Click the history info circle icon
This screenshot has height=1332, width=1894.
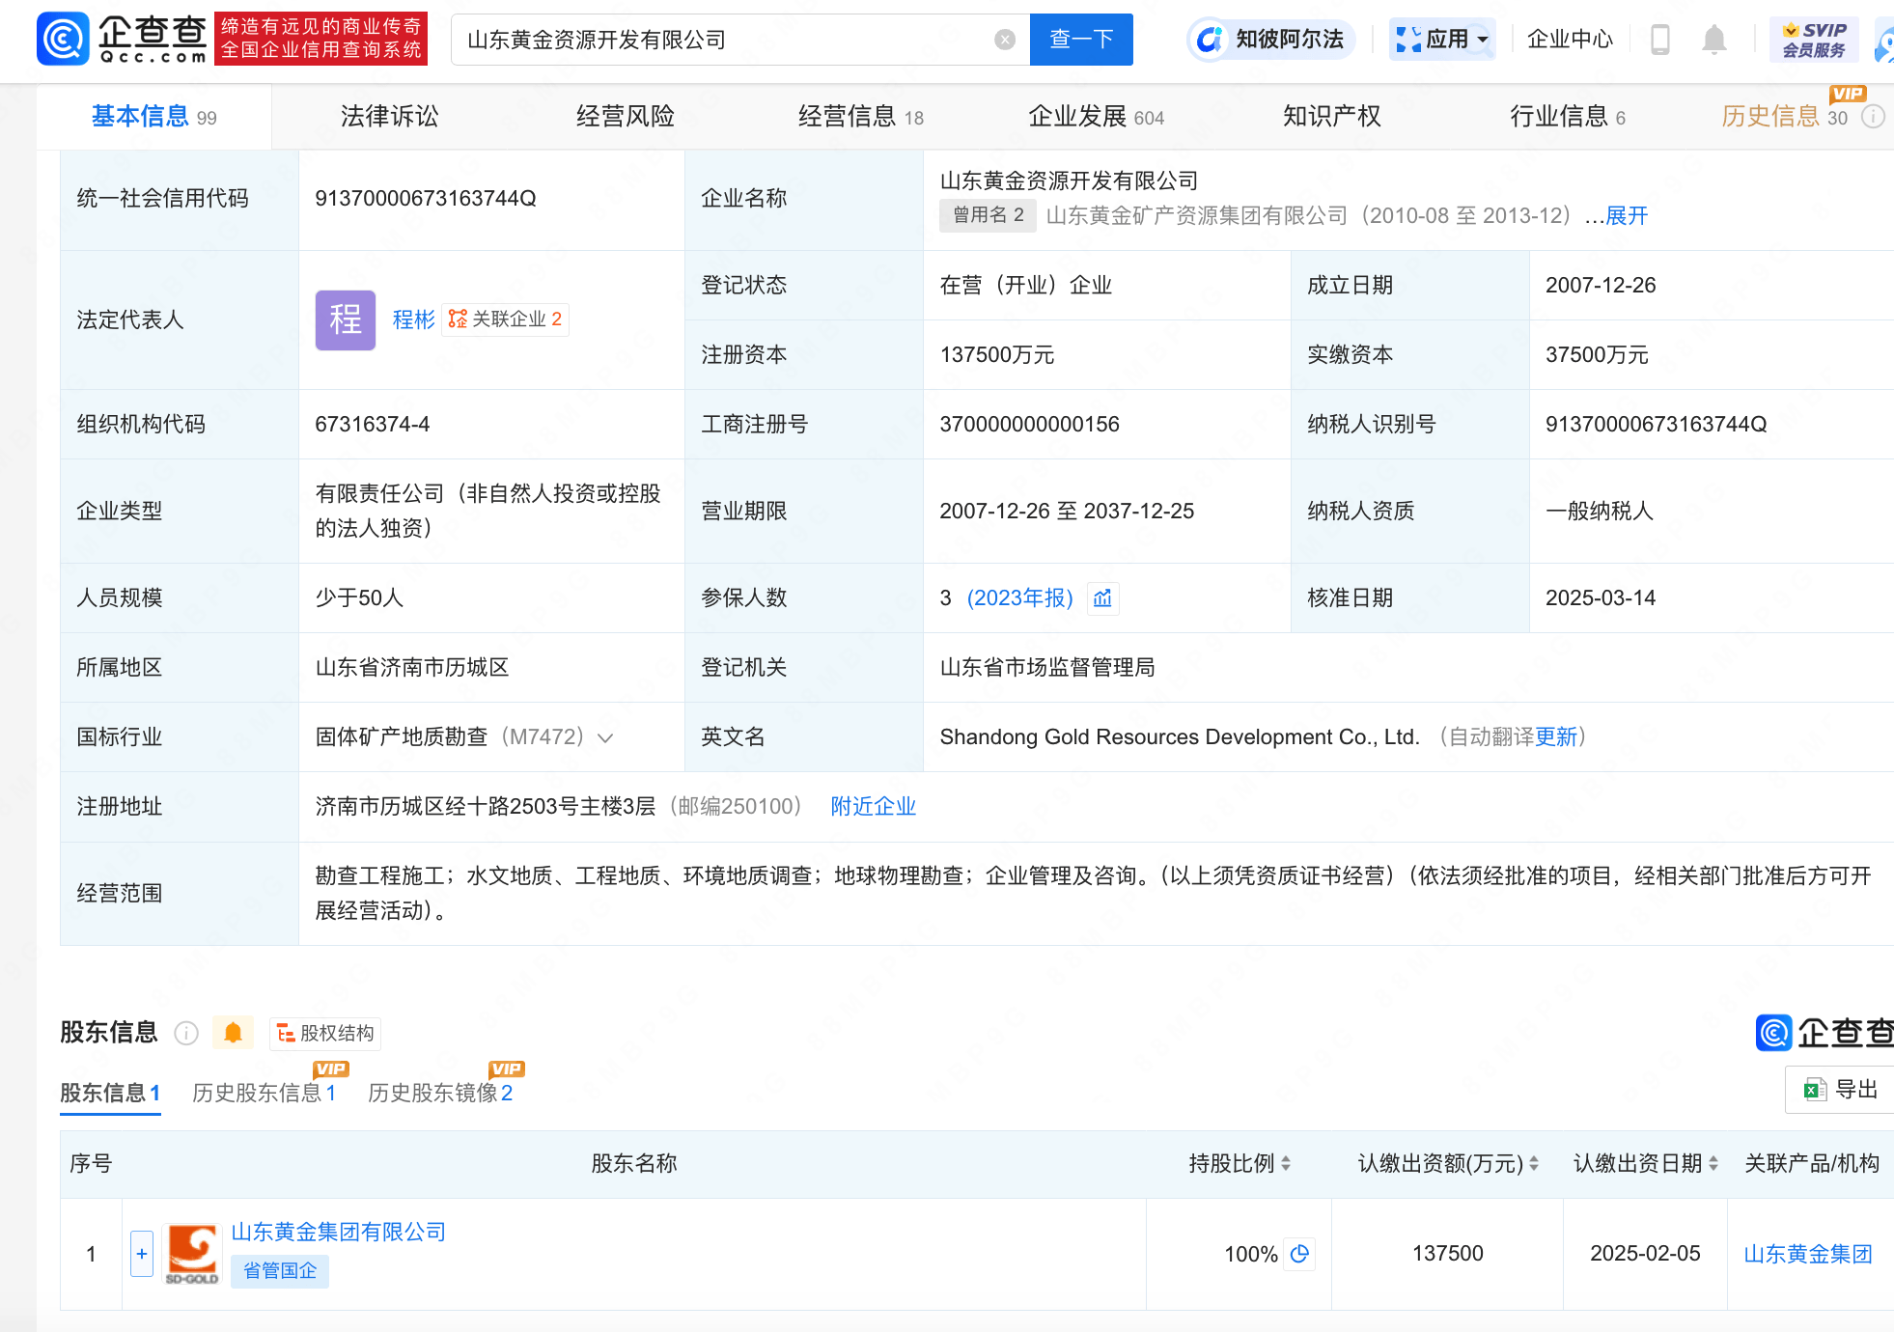click(x=1873, y=117)
